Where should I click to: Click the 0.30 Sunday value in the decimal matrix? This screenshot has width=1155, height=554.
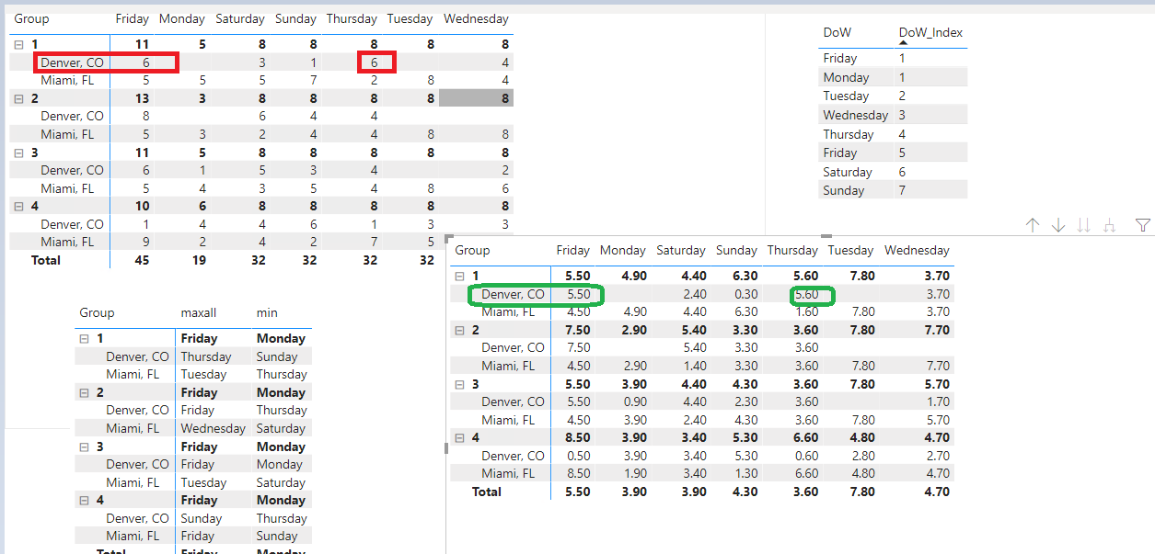click(x=745, y=294)
